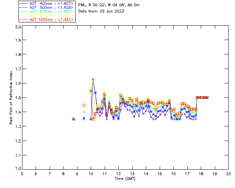Click the x-axis tick label 11
The width and height of the screenshot is (235, 188).
(105, 174)
